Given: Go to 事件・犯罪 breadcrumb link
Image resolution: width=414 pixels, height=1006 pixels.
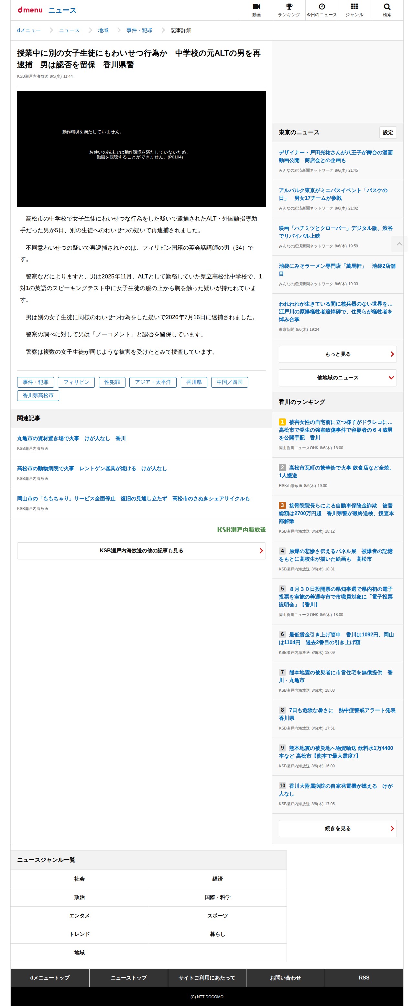Looking at the screenshot, I should tap(139, 30).
